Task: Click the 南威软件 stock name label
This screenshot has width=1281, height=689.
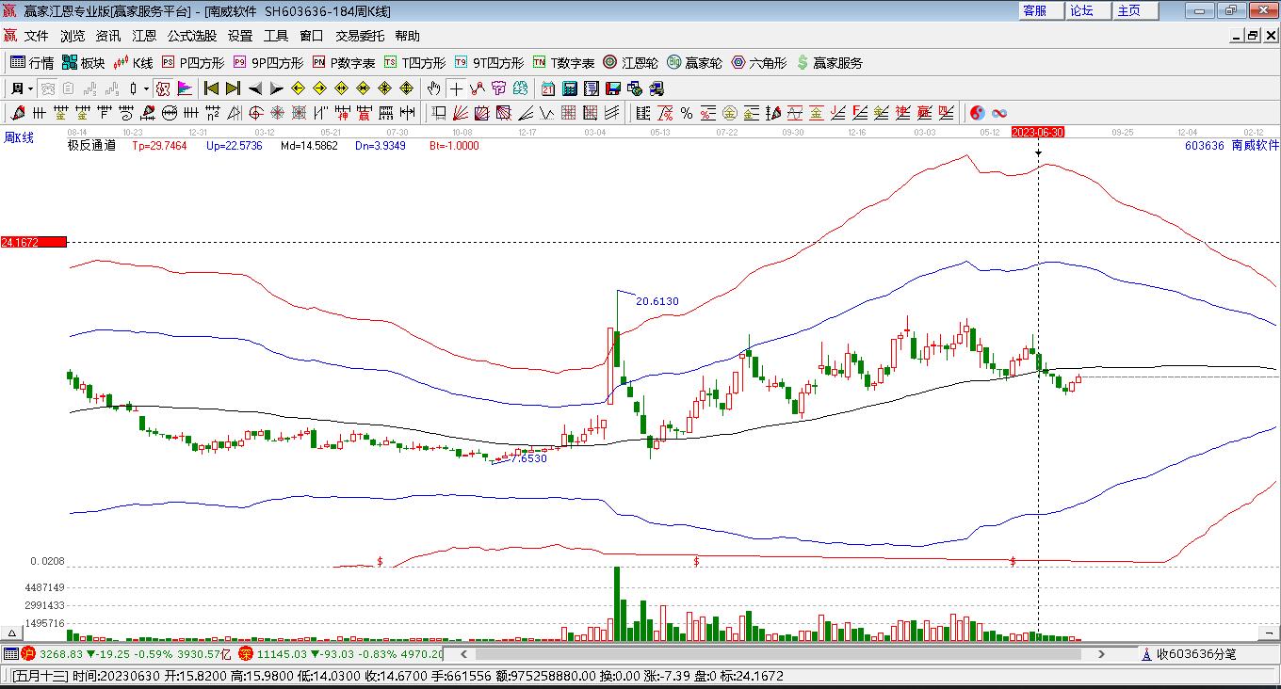Action: pyautogui.click(x=1256, y=146)
